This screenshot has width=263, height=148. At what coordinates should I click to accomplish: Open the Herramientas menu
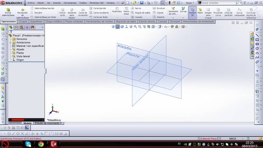click(70, 3)
